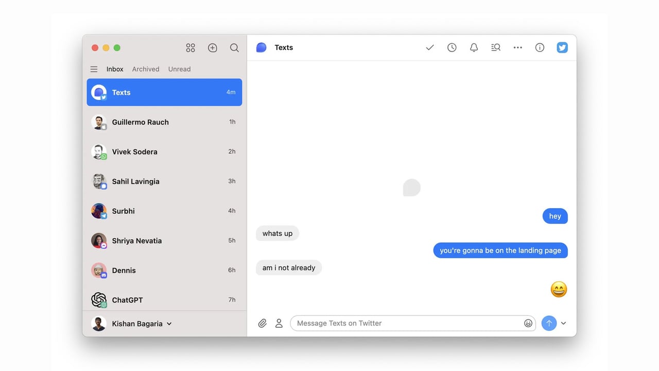The height and width of the screenshot is (371, 659).
Task: Open the sidebar search magnifier
Action: [x=234, y=48]
